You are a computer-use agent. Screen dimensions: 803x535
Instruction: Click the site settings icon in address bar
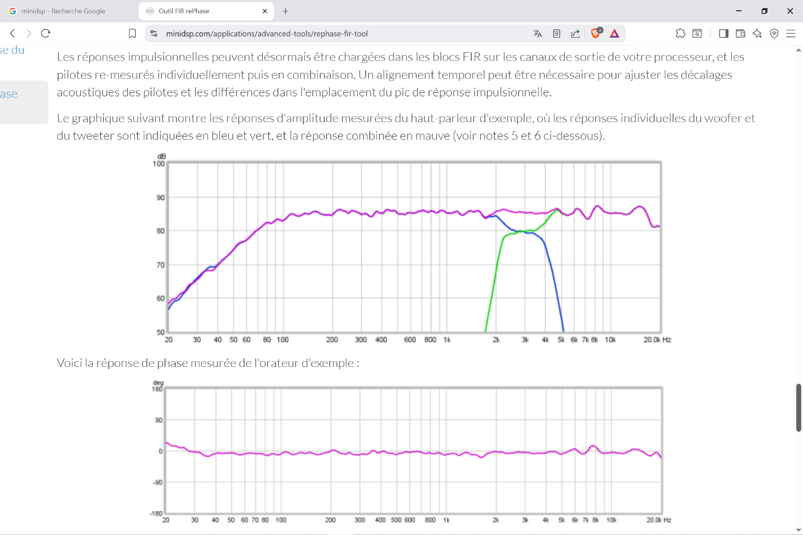pyautogui.click(x=154, y=34)
